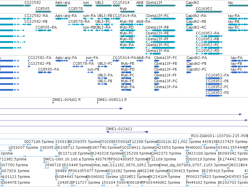This screenshot has height=187, width=248.
Task: Select the SD03019.5prime EST label
Action: coord(200,159)
